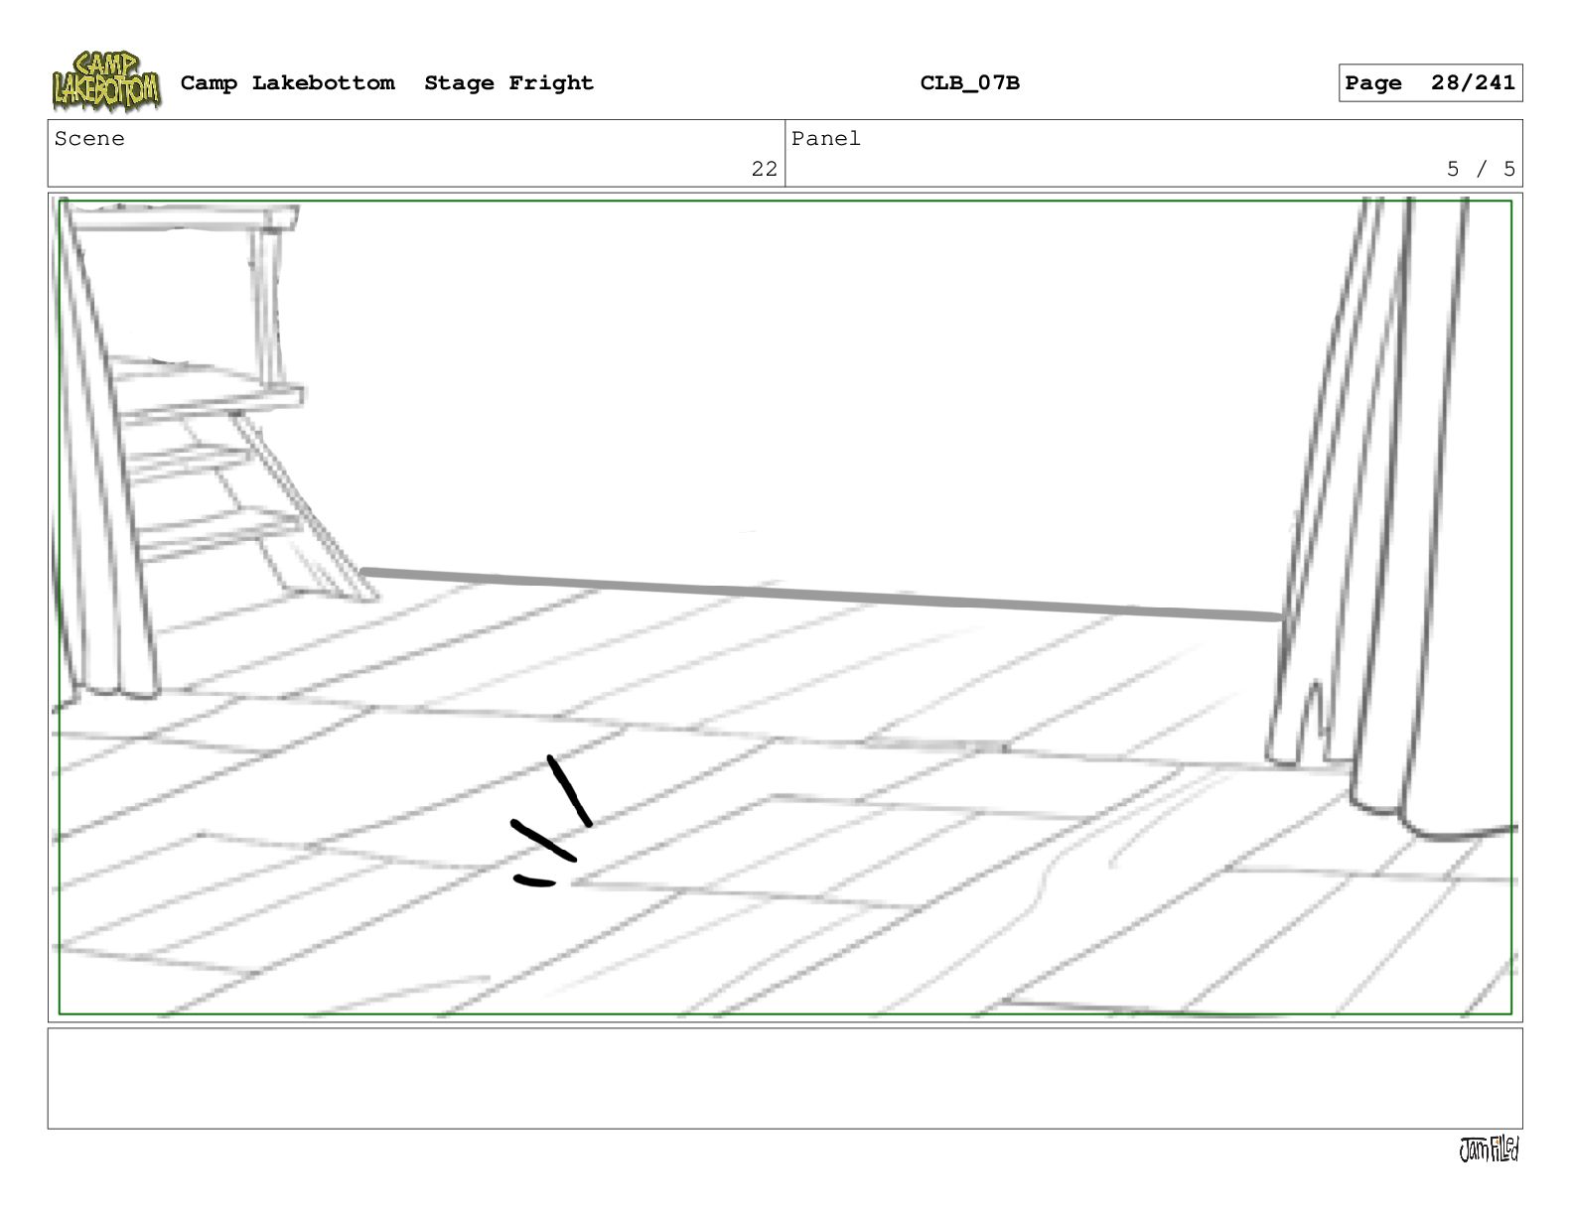Viewport: 1571px width, 1216px height.
Task: Click the 'Panel' label
Action: (826, 139)
